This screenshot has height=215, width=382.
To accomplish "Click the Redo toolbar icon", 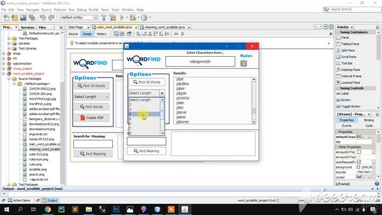I will click(51, 17).
